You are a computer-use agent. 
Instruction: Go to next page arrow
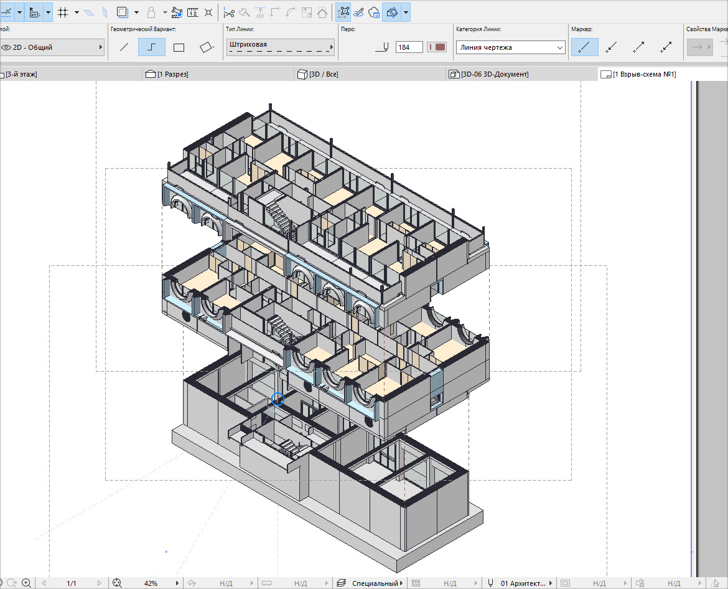pos(99,583)
